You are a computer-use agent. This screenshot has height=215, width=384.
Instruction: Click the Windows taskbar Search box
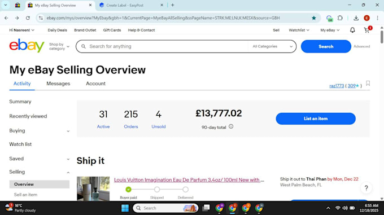point(165,208)
